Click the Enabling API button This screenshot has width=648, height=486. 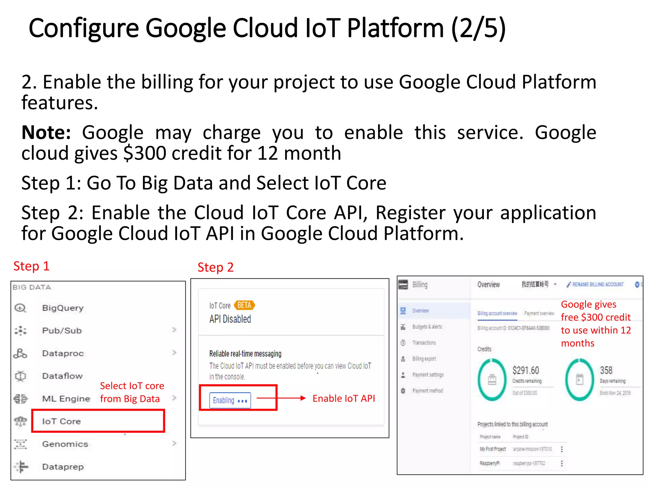[x=230, y=401]
